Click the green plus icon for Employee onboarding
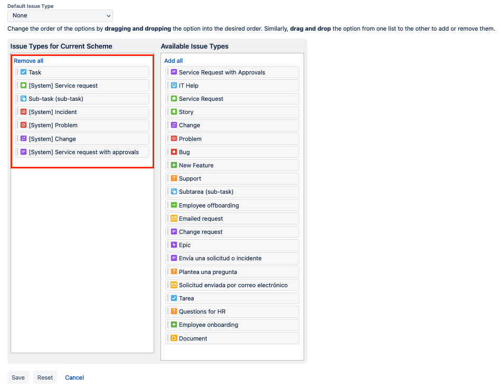This screenshot has width=501, height=387. (174, 324)
